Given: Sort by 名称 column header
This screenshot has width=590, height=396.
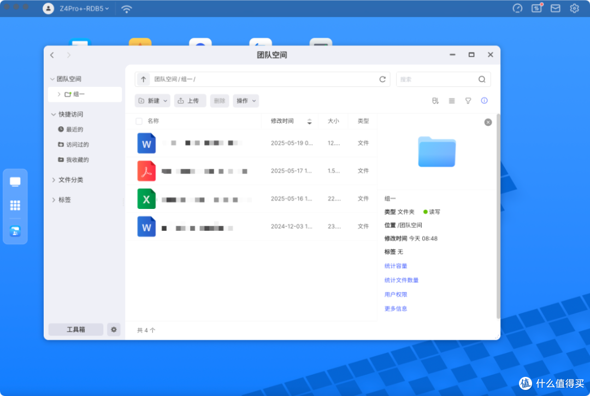Looking at the screenshot, I should [153, 121].
